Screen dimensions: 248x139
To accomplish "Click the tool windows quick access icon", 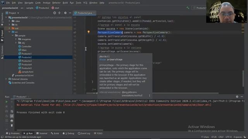I will [2, 137].
